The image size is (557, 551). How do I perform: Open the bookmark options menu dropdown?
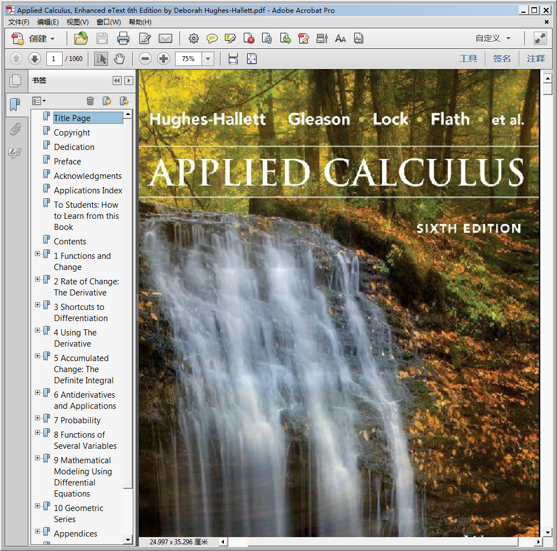[39, 101]
